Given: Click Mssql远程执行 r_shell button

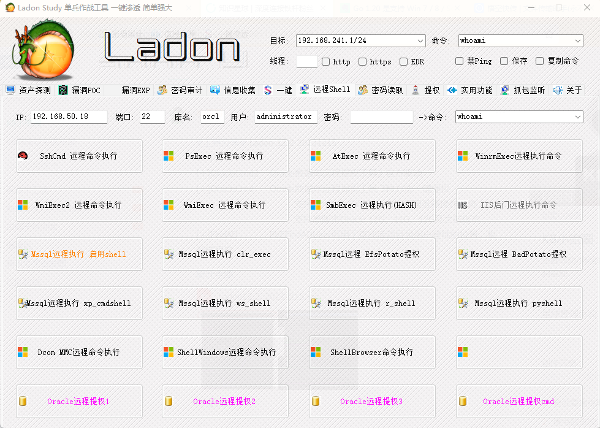Looking at the screenshot, I should [x=372, y=303].
